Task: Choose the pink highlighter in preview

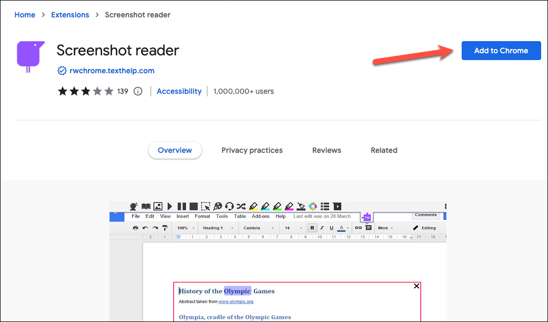Action: coord(289,206)
